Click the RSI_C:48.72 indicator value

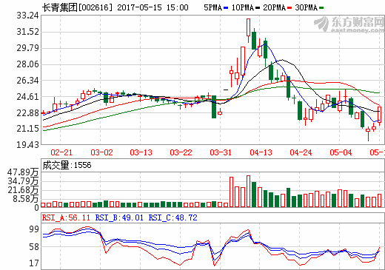pyautogui.click(x=173, y=217)
